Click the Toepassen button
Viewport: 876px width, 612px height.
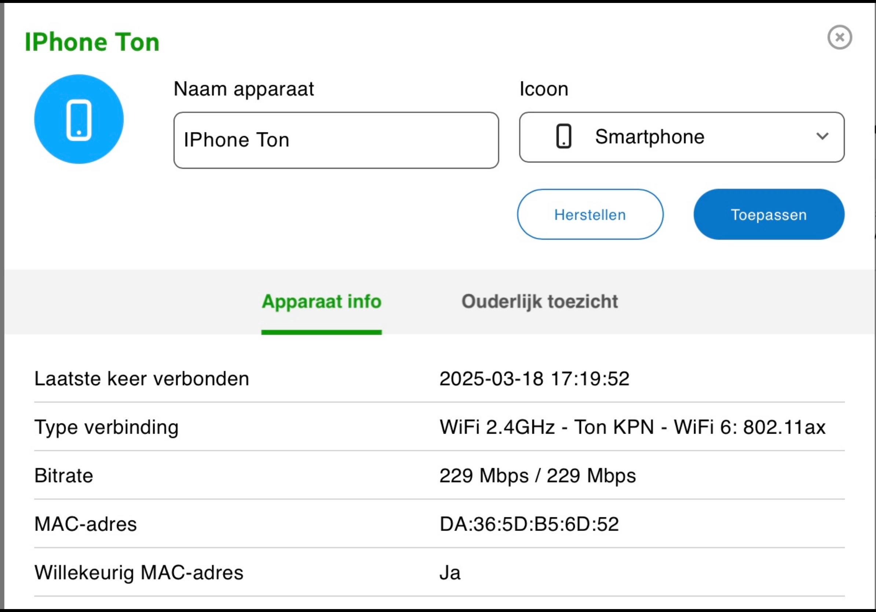click(769, 214)
